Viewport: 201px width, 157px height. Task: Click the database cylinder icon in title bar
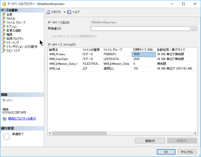click(x=4, y=4)
